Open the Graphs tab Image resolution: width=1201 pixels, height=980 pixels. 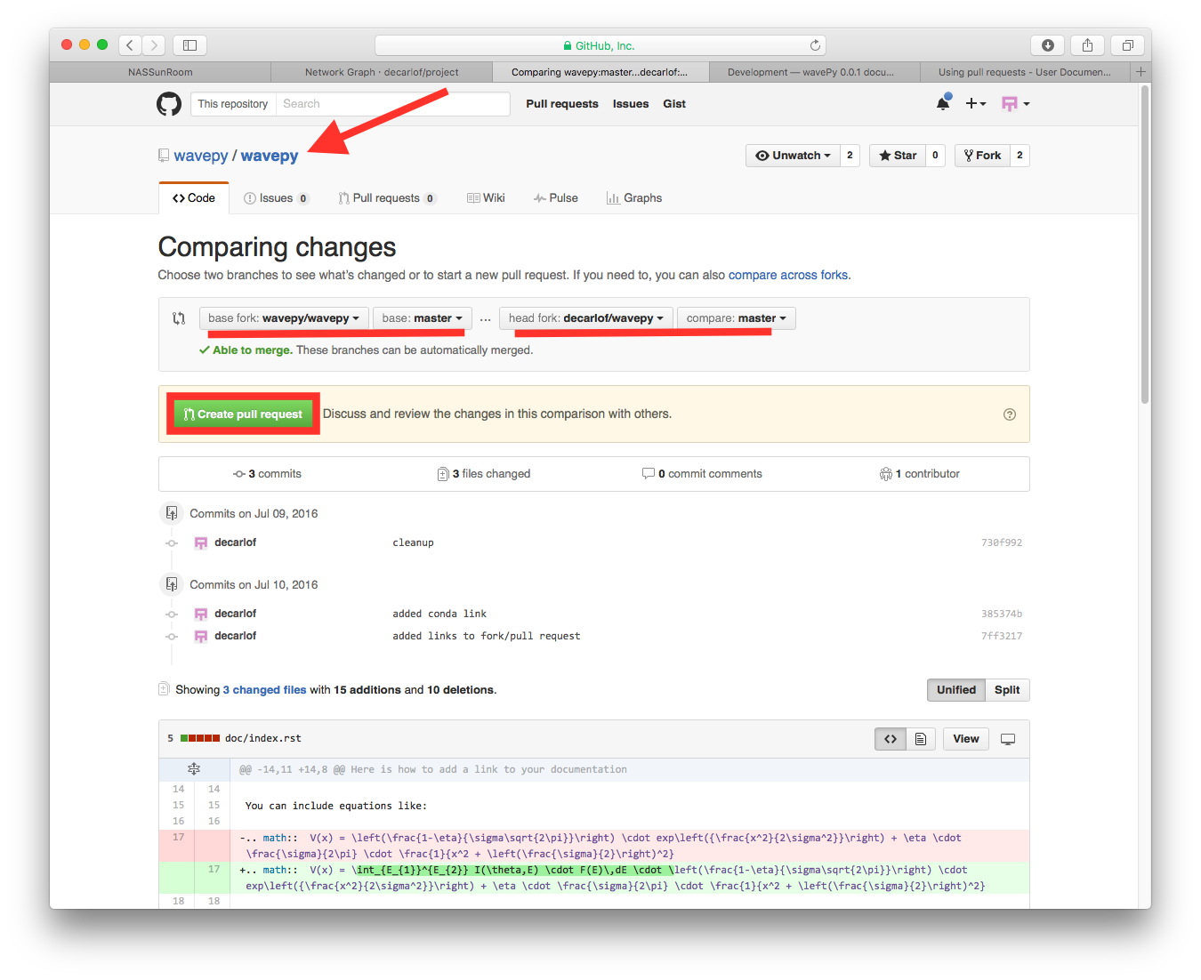click(x=634, y=198)
